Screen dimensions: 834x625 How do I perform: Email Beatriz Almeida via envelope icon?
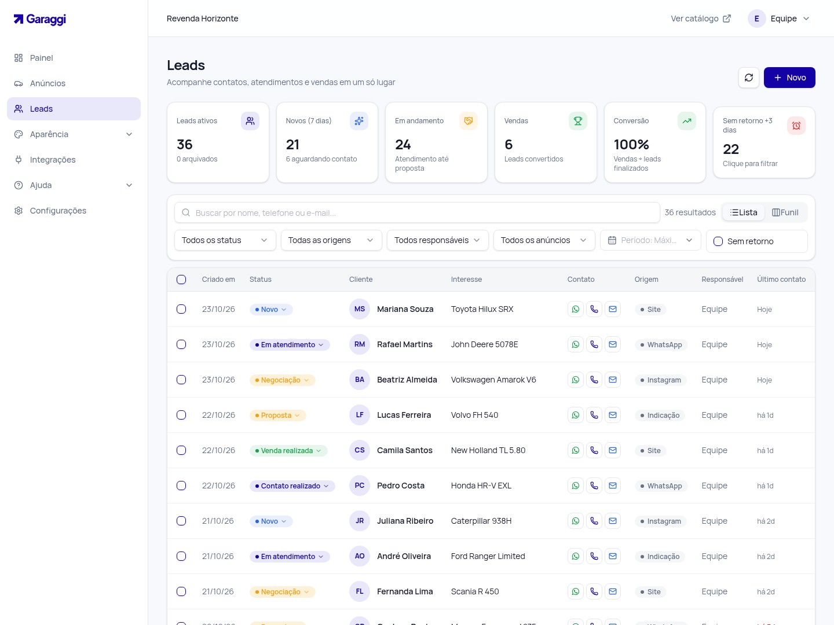click(x=613, y=380)
